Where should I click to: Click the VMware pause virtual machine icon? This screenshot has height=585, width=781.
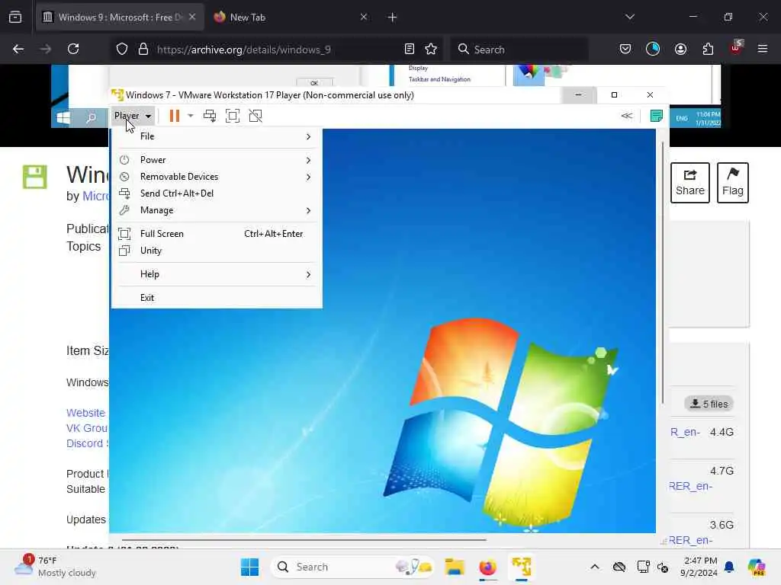click(174, 116)
